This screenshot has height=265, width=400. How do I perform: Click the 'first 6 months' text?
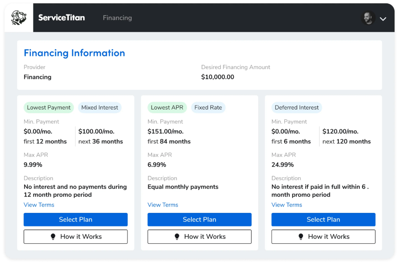291,141
